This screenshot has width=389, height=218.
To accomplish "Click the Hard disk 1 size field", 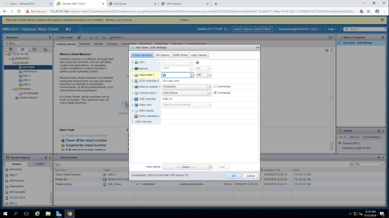I will 176,75.
